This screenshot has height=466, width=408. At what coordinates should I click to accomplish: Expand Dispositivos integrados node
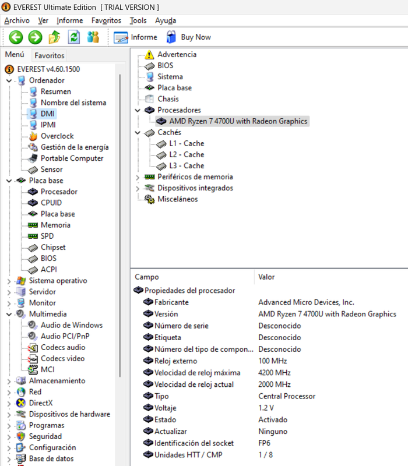coord(138,188)
